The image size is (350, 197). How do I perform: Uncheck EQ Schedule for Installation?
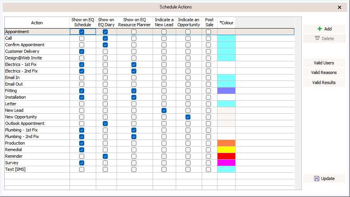click(x=82, y=98)
